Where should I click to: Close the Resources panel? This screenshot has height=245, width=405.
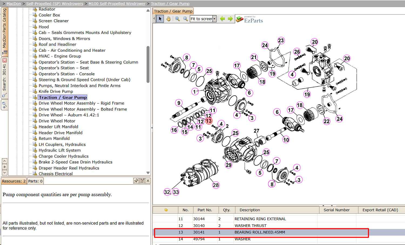(x=148, y=181)
